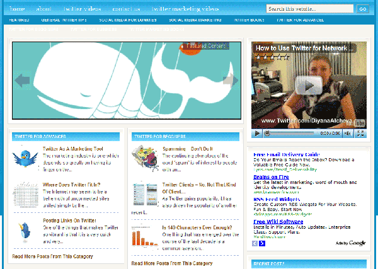
Task: Open bird thumbnail for Posting Links On Twitter
Action: click(25, 231)
